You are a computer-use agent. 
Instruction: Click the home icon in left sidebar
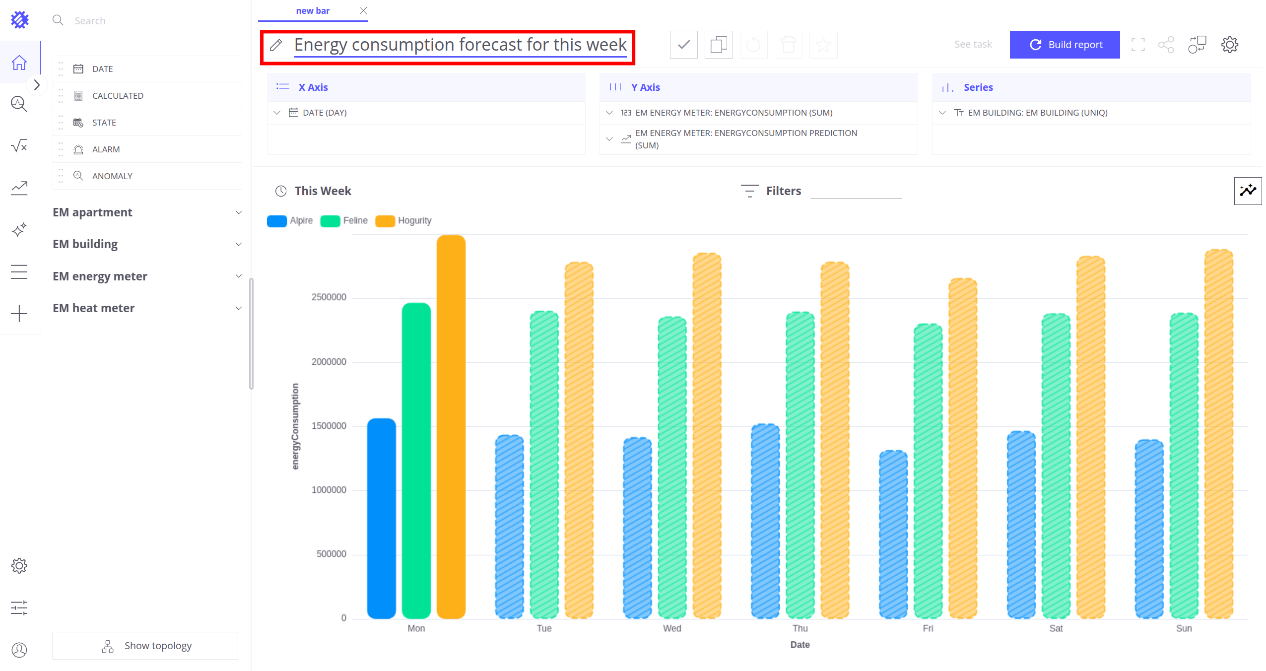click(19, 63)
